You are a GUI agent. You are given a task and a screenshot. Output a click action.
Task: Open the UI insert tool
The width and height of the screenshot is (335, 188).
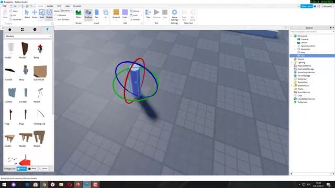tap(105, 14)
